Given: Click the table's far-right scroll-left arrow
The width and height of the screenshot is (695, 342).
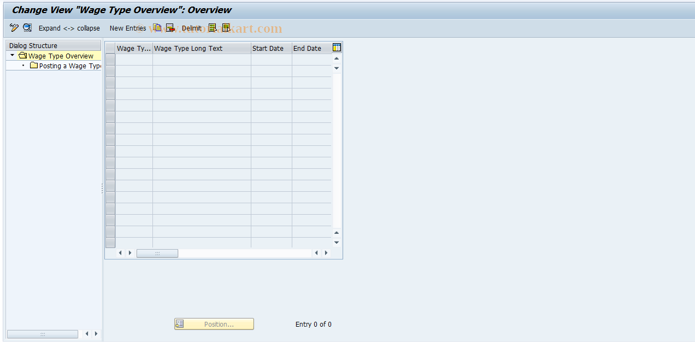Looking at the screenshot, I should click(x=316, y=253).
